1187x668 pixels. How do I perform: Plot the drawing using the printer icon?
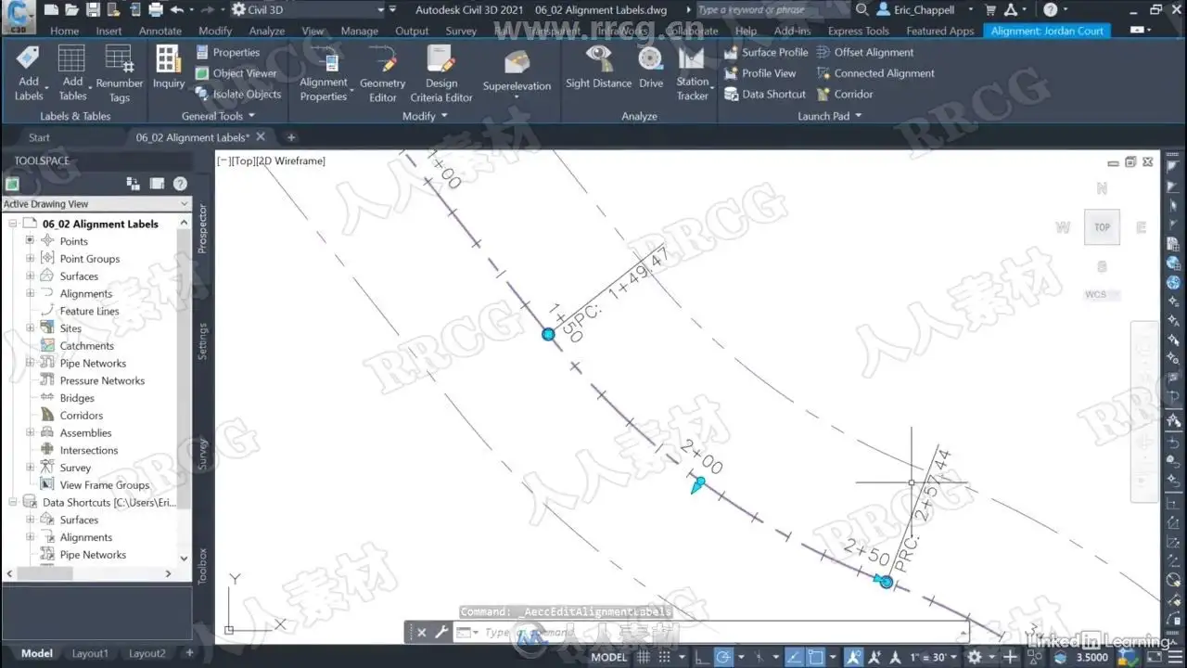pyautogui.click(x=155, y=10)
